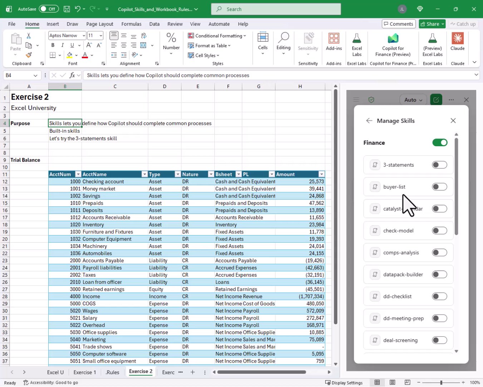The height and width of the screenshot is (387, 483).
Task: Open the font size dropdown
Action: [101, 35]
